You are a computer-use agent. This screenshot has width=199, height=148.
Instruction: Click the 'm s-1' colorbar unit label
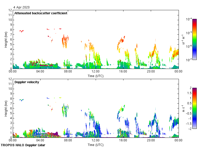[x=183, y=108]
